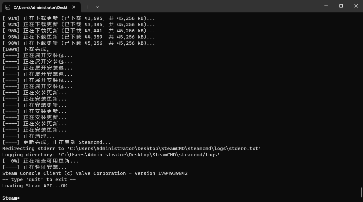The image size is (363, 202).
Task: Click the [100%] 下载完成 line
Action: [26, 49]
